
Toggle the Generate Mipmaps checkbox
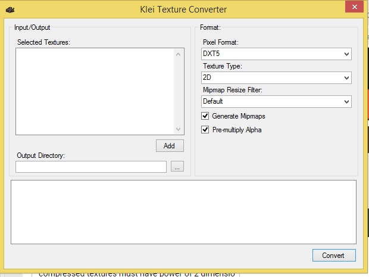pos(205,116)
